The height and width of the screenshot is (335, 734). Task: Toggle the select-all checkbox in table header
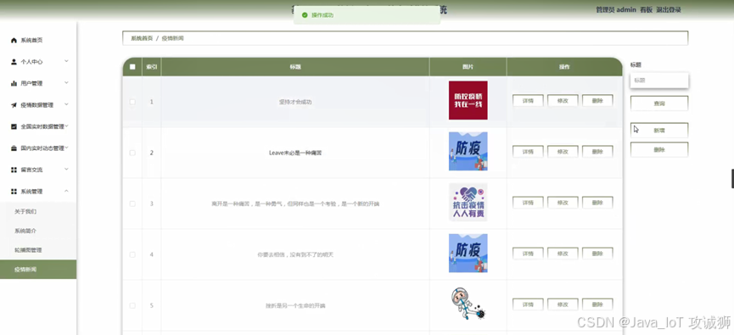click(x=132, y=67)
